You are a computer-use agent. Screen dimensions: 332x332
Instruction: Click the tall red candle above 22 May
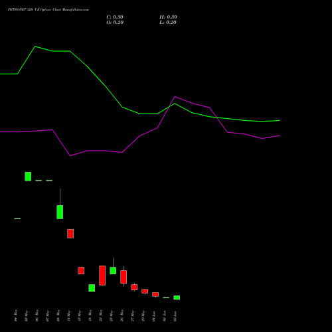click(102, 276)
